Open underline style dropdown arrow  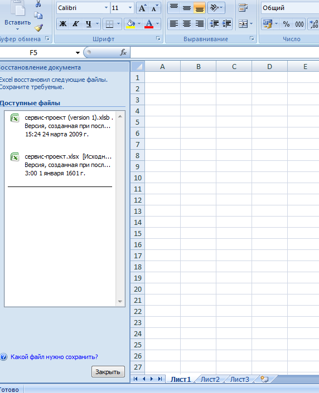point(97,24)
